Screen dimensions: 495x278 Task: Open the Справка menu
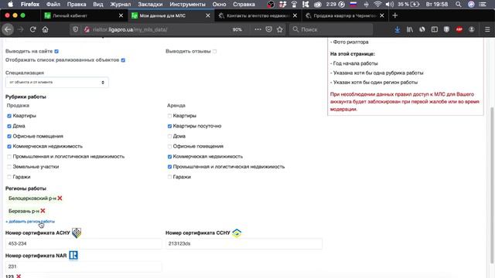[244, 5]
